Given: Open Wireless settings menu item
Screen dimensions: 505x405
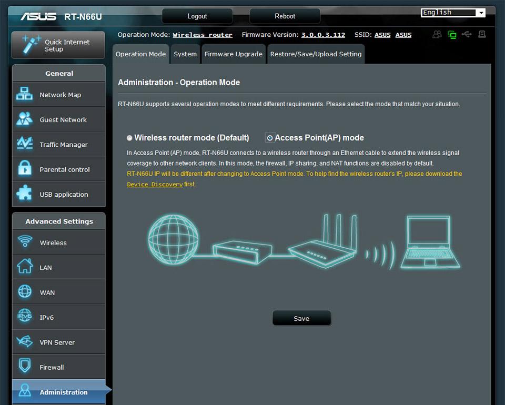Looking at the screenshot, I should pyautogui.click(x=59, y=242).
